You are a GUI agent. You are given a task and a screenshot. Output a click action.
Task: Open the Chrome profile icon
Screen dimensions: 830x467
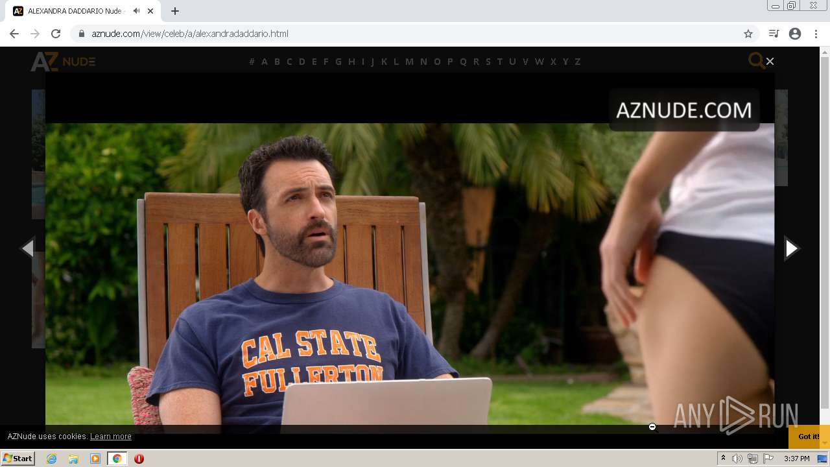coord(795,34)
